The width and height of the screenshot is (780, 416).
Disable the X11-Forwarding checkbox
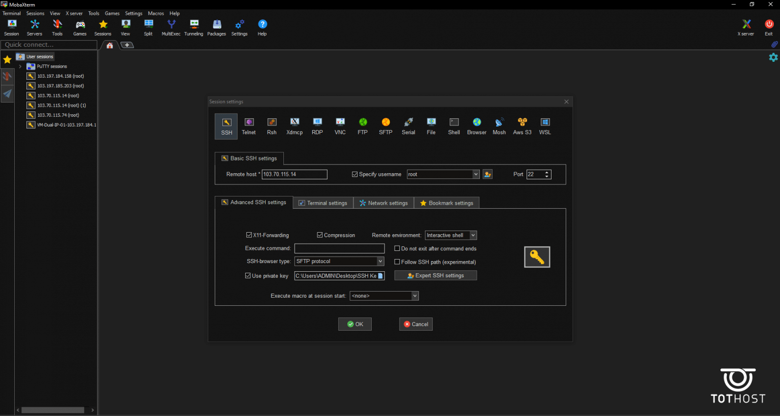[x=249, y=235]
